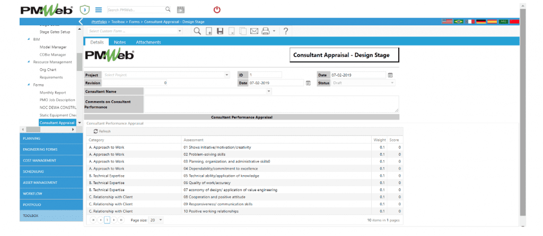Click the delete record icon
This screenshot has height=236, width=543.
231,31
